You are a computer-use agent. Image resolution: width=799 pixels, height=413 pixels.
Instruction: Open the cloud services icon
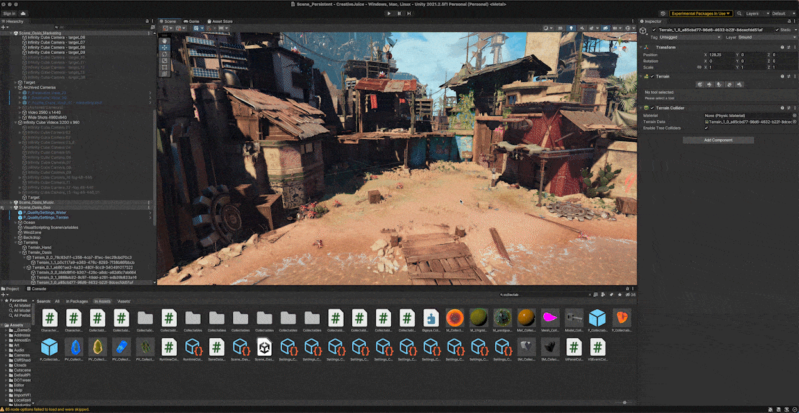click(x=24, y=13)
